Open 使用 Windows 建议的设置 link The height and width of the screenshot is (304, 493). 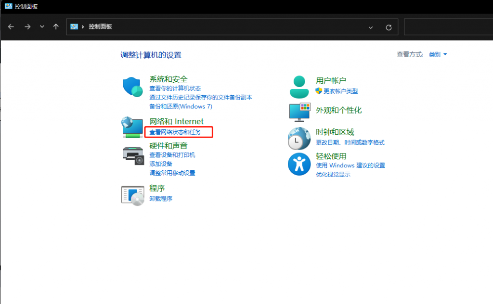click(350, 165)
